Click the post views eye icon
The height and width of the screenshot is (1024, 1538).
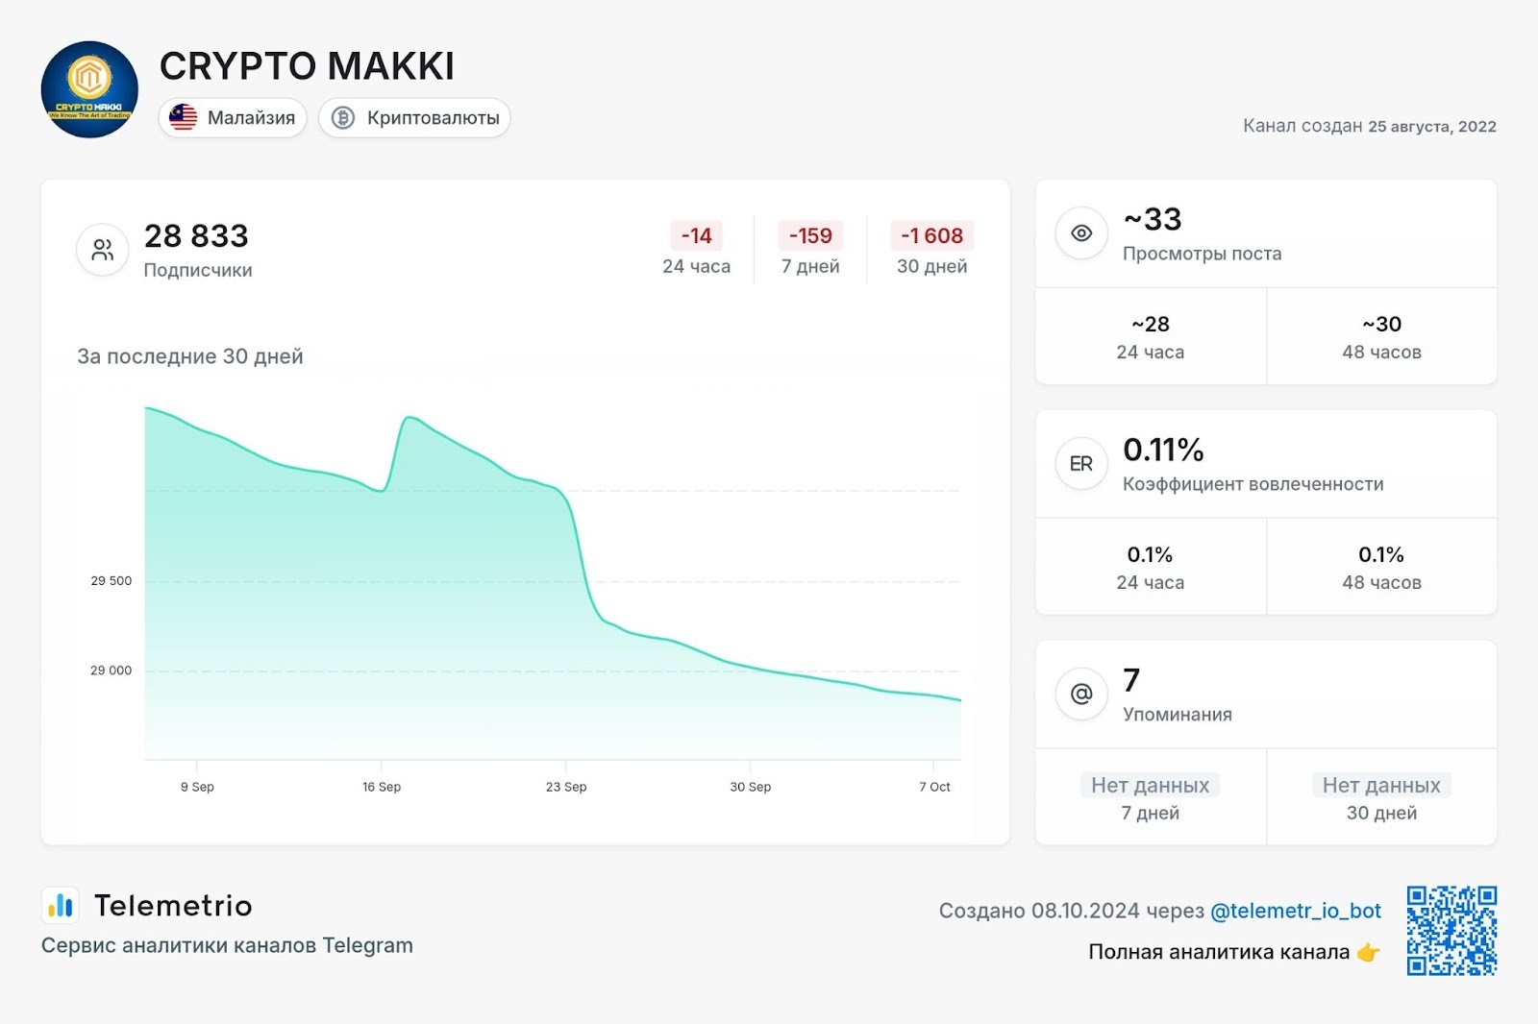point(1081,233)
